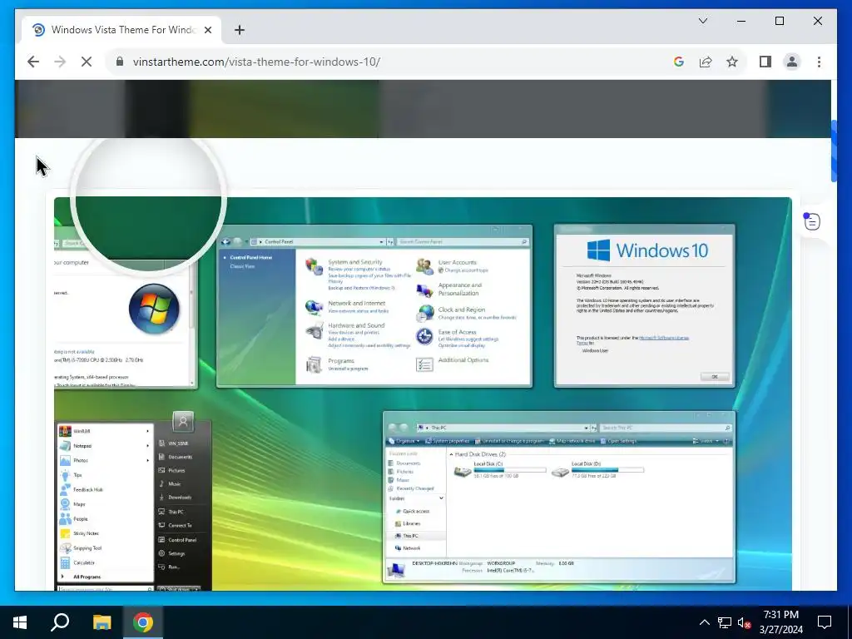
Task: Open the notification center icon
Action: pos(825,622)
